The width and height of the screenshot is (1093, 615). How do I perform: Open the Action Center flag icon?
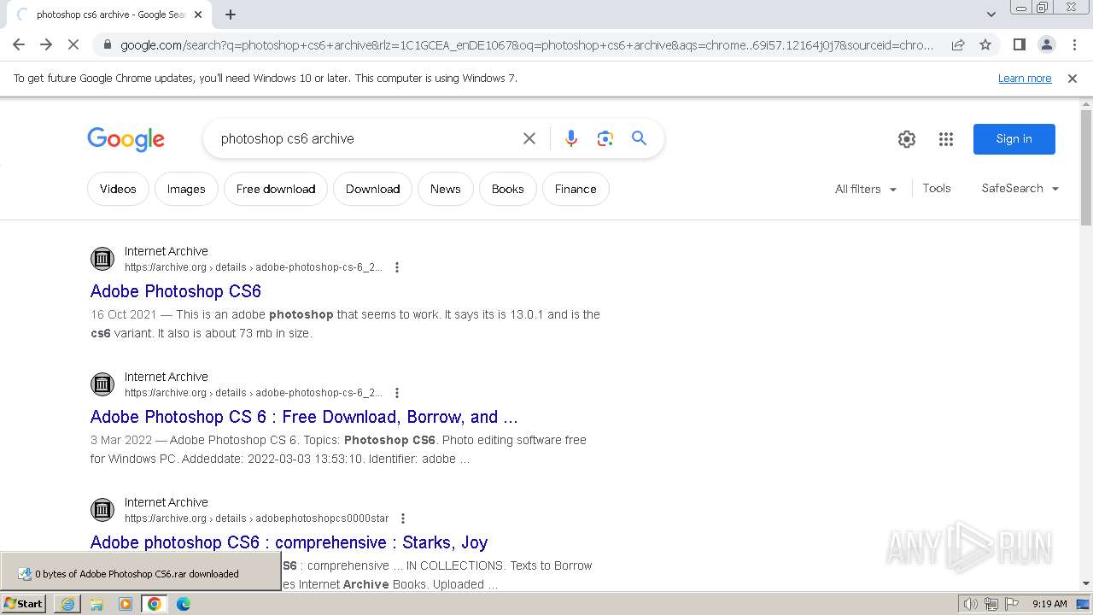[1012, 604]
